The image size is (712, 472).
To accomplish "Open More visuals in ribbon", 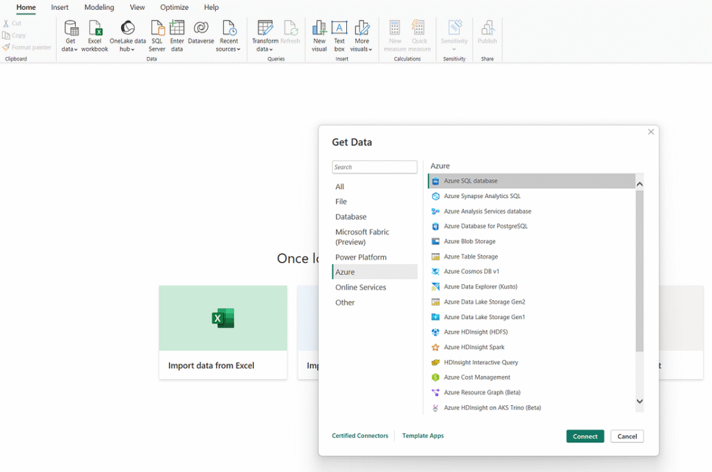I will [362, 35].
